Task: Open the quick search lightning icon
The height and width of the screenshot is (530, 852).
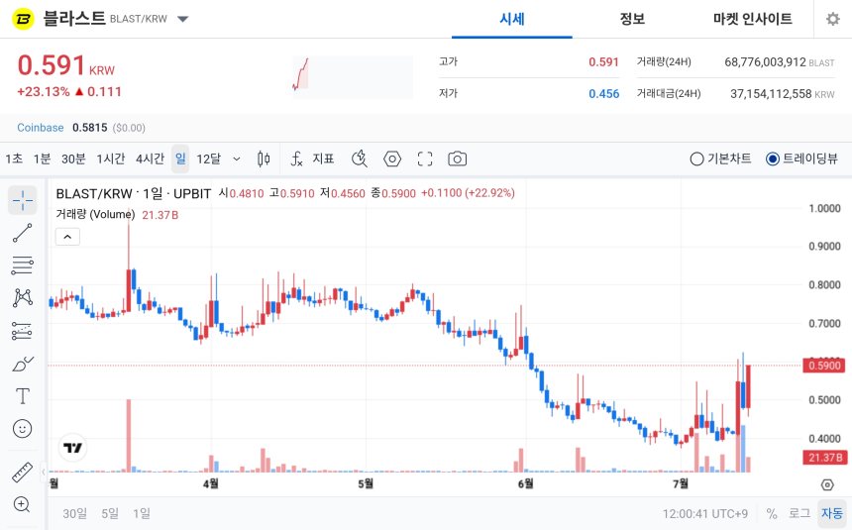Action: pyautogui.click(x=360, y=159)
